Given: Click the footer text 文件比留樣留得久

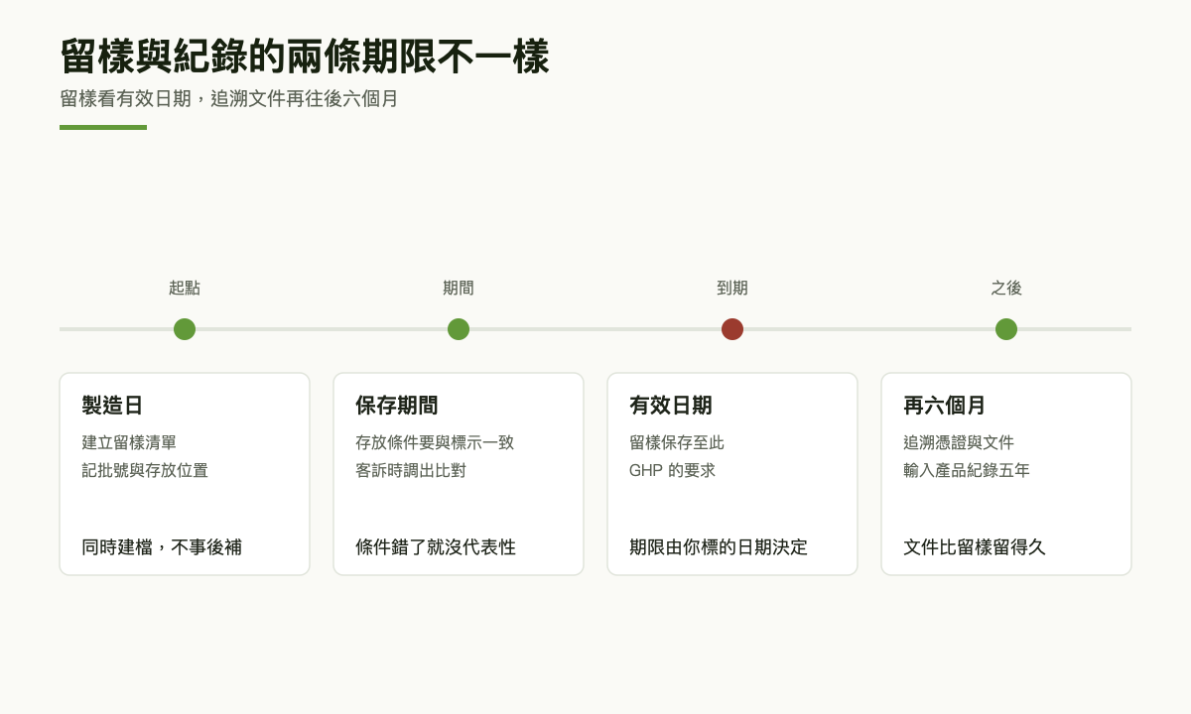Looking at the screenshot, I should pyautogui.click(x=975, y=546).
